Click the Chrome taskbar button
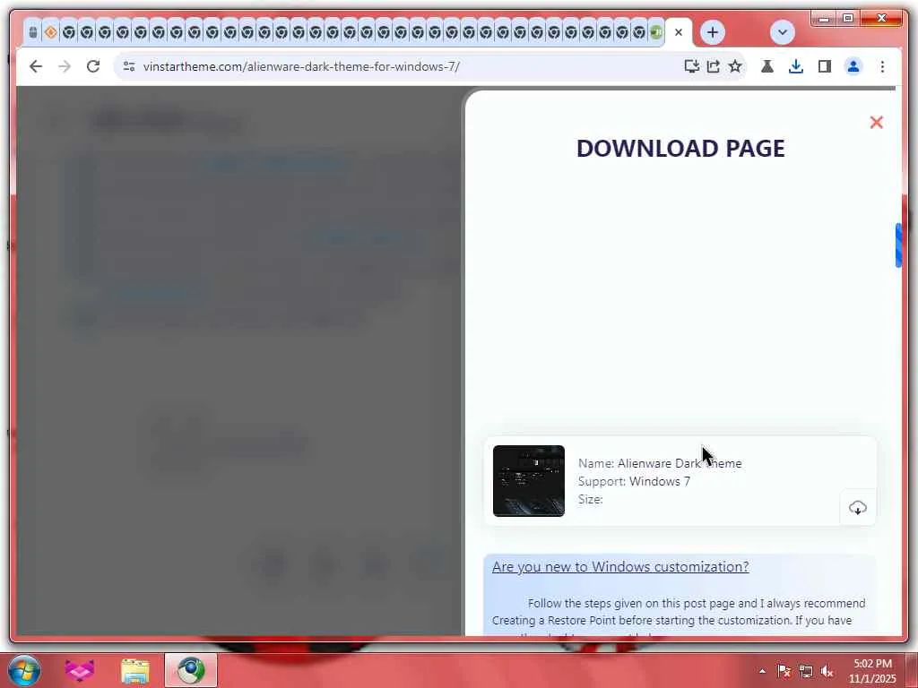The height and width of the screenshot is (688, 918). click(x=191, y=670)
